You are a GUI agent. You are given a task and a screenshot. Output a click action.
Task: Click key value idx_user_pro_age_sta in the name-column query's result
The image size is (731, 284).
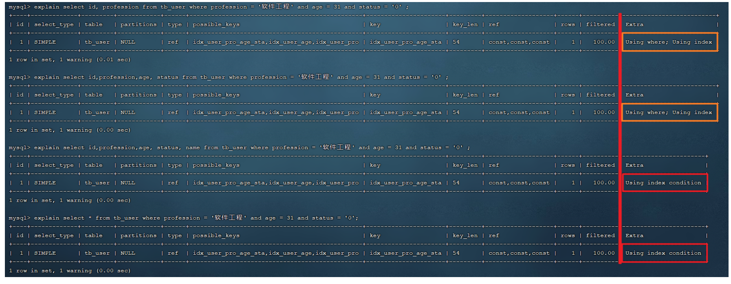(405, 183)
